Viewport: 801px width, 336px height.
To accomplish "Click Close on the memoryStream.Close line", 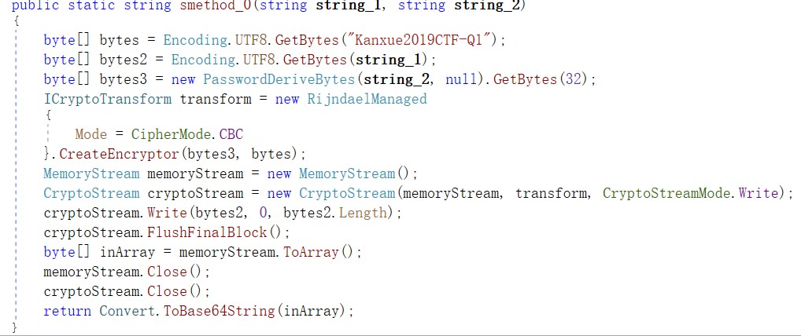I will pyautogui.click(x=167, y=272).
